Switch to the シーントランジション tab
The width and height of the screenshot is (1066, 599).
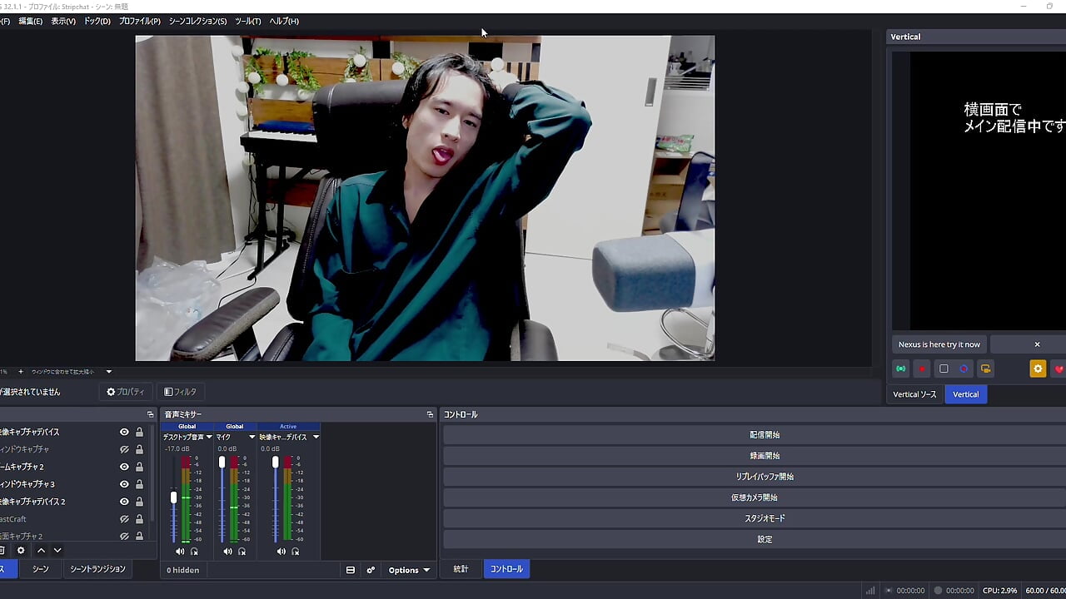(97, 569)
